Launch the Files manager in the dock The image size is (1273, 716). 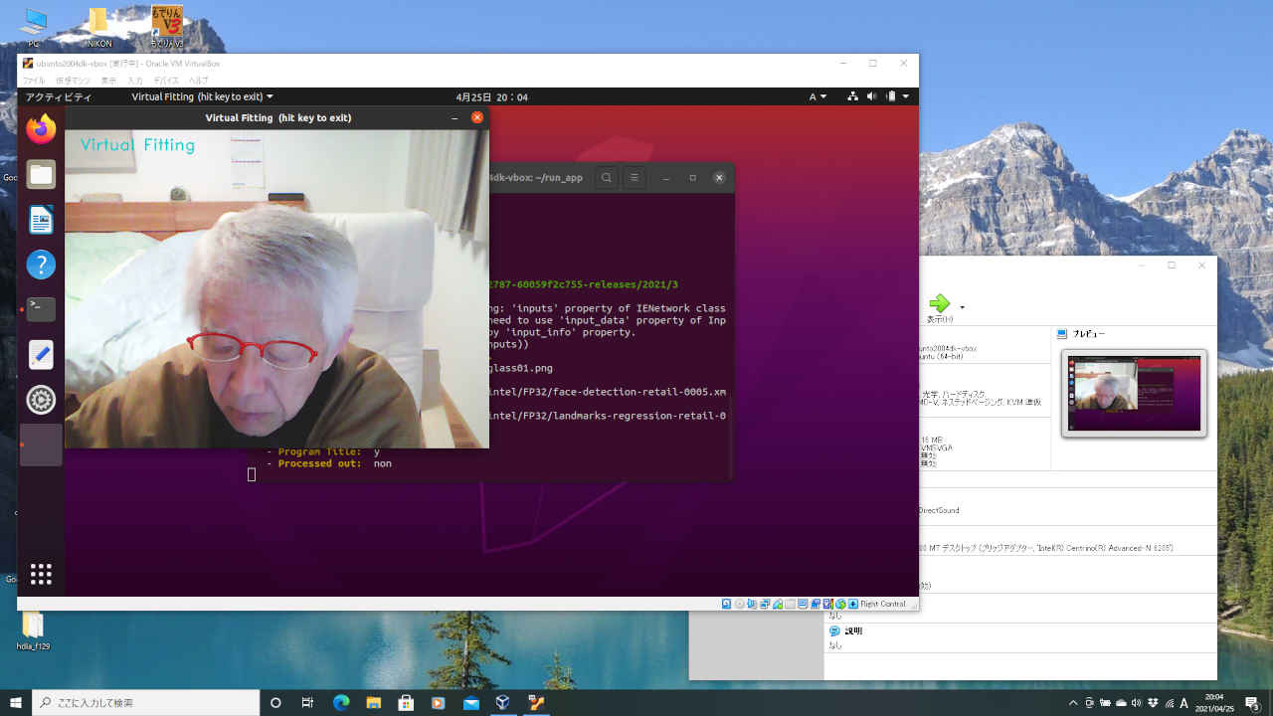pos(41,175)
